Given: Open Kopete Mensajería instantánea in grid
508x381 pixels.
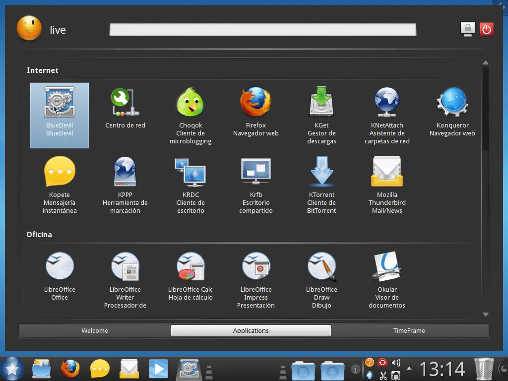Looking at the screenshot, I should tap(60, 185).
